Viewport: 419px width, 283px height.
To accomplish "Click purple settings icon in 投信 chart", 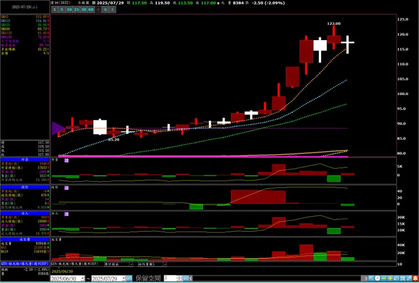I will 67,188.
